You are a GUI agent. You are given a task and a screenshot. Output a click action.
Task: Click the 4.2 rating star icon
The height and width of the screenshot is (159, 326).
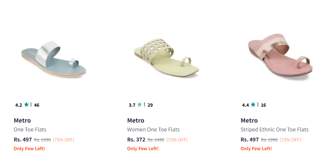26,105
